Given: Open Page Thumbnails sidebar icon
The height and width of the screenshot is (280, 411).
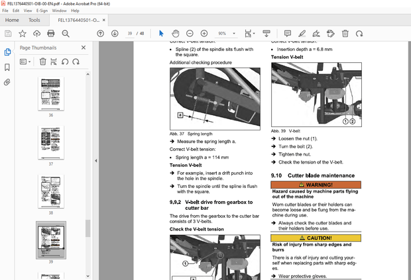Looking at the screenshot, I should (7, 52).
